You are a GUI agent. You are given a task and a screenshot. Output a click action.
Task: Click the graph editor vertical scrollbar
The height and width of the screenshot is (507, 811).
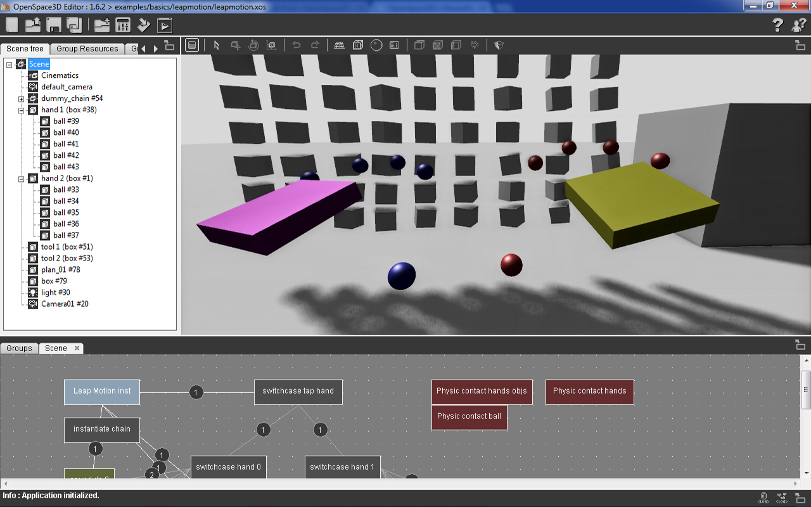[806, 390]
